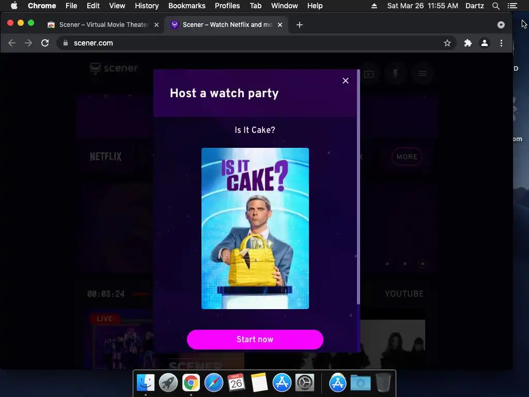Open the App Store icon right of Dock divider
Screen dimensions: 529x397
[338, 383]
